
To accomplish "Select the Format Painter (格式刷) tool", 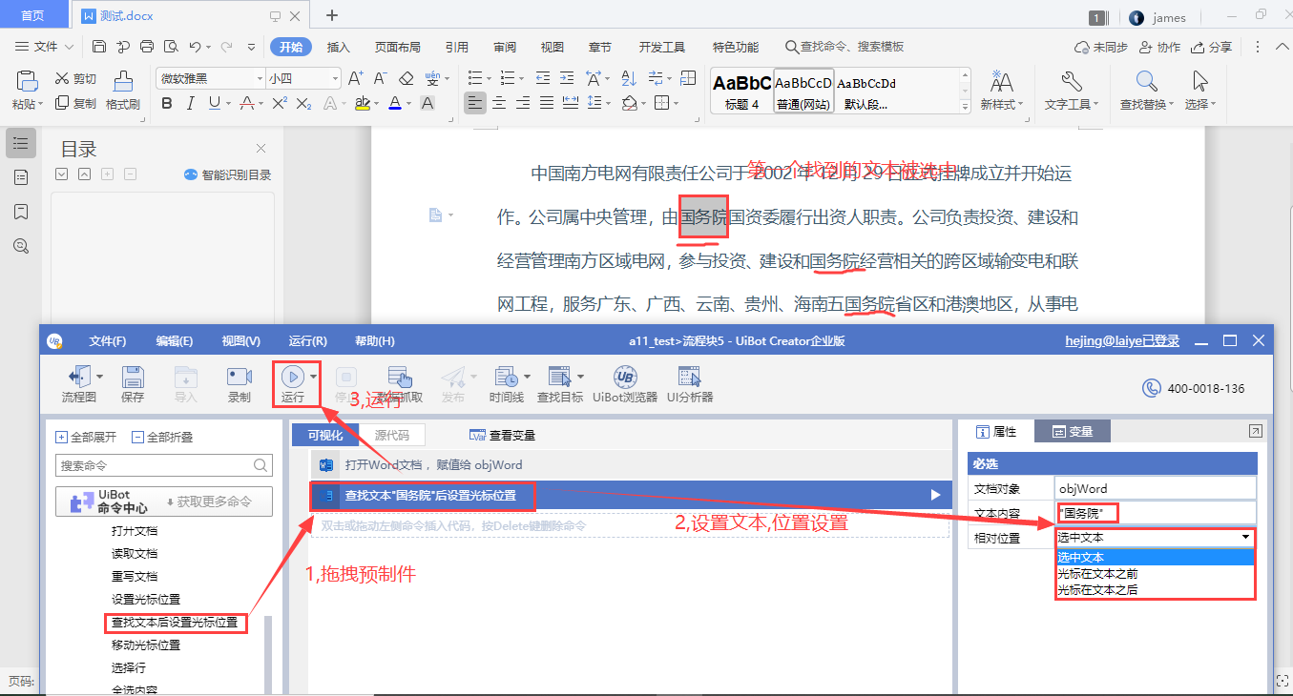I will point(123,92).
